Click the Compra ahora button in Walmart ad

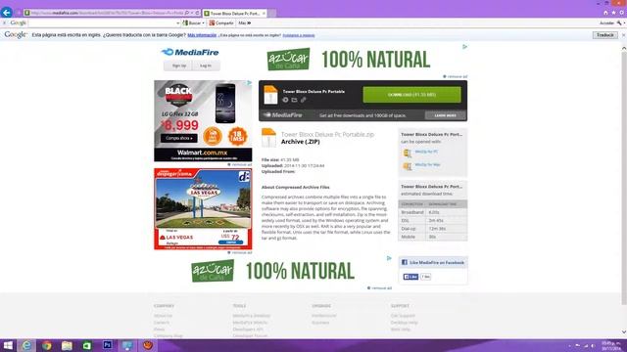(x=178, y=138)
